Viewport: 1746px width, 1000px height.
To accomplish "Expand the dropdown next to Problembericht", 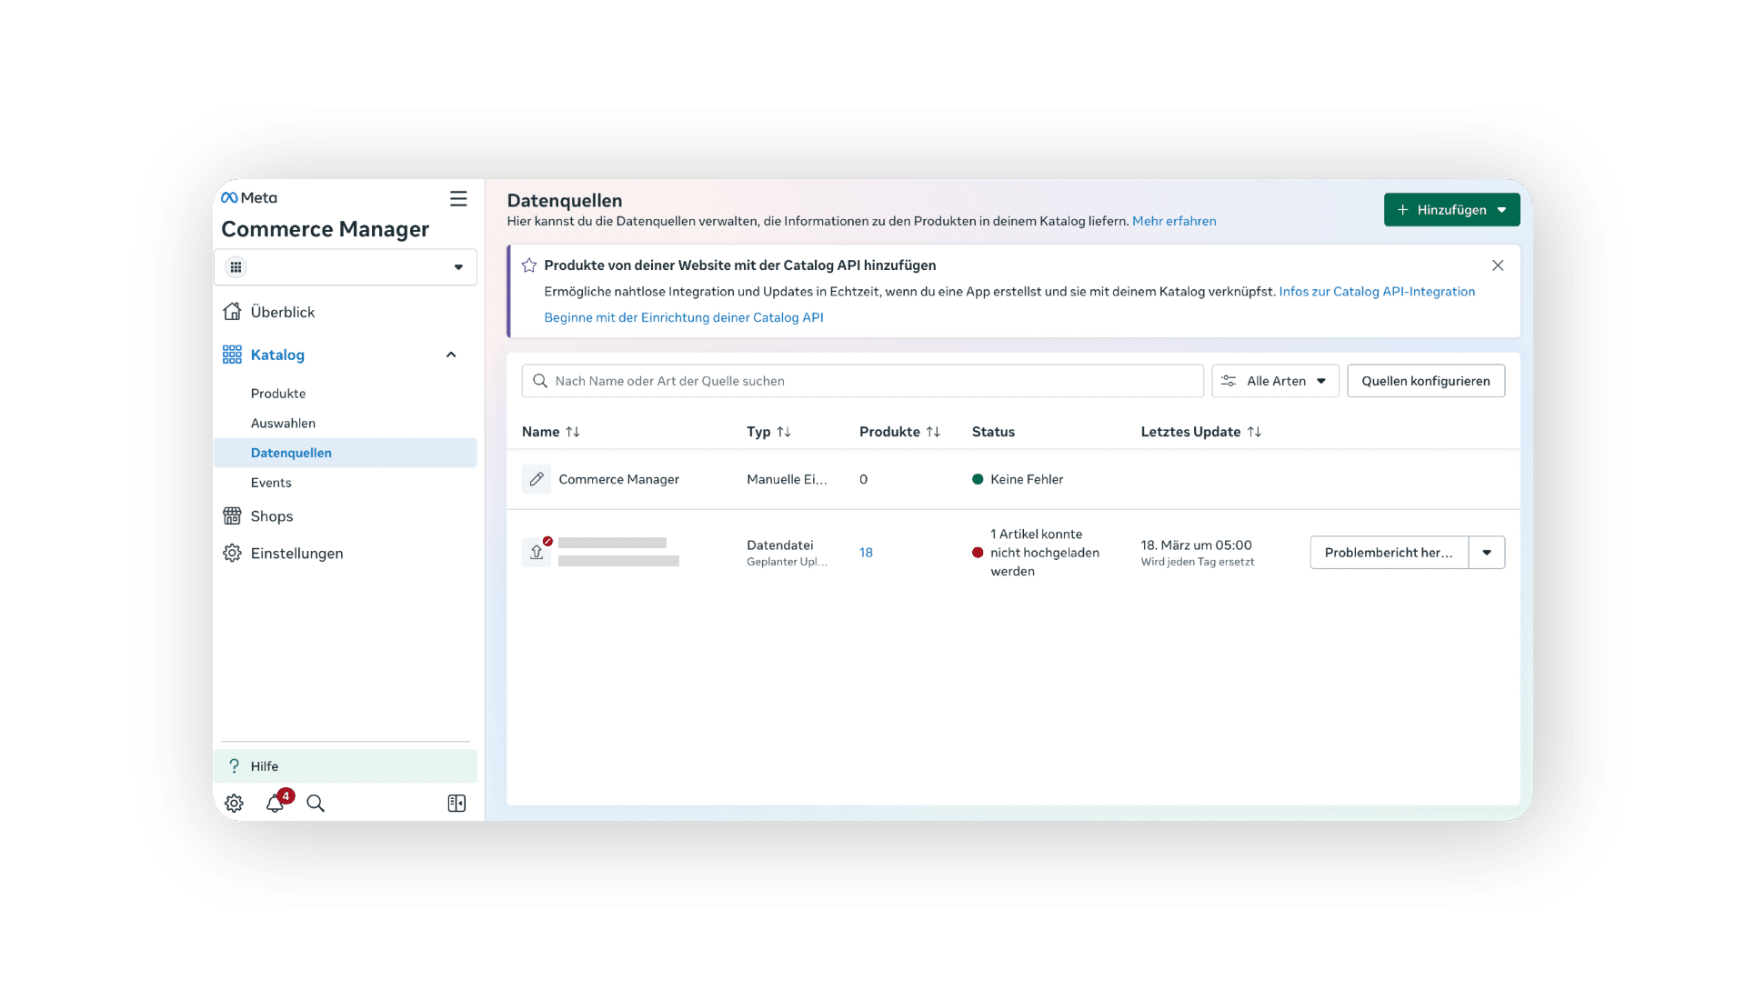I will [x=1487, y=553].
